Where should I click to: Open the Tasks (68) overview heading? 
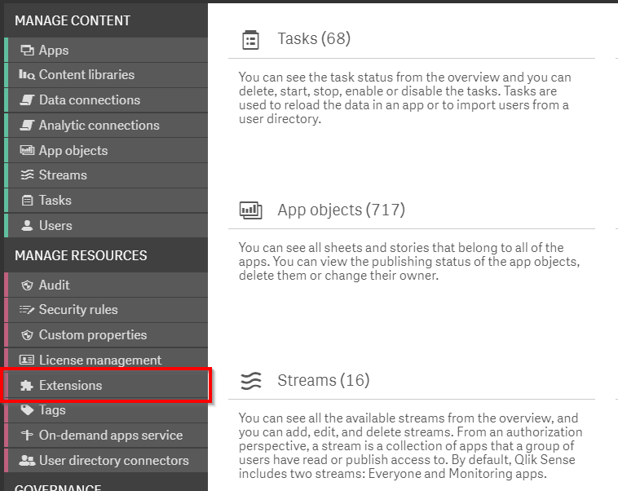[314, 39]
